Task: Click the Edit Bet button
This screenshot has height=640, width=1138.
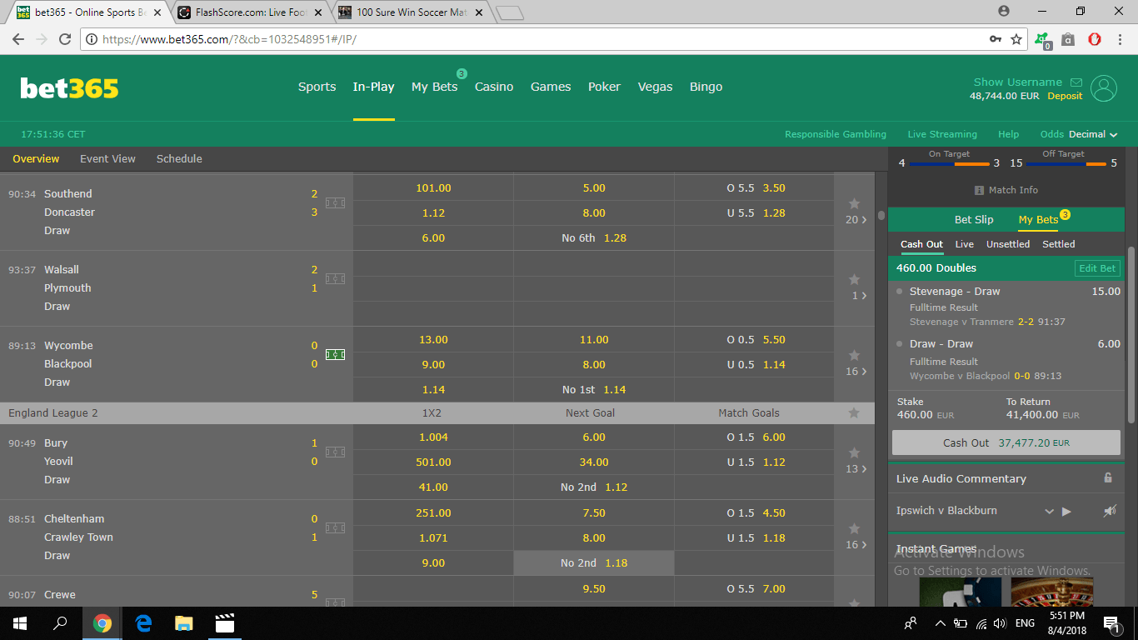Action: tap(1097, 268)
